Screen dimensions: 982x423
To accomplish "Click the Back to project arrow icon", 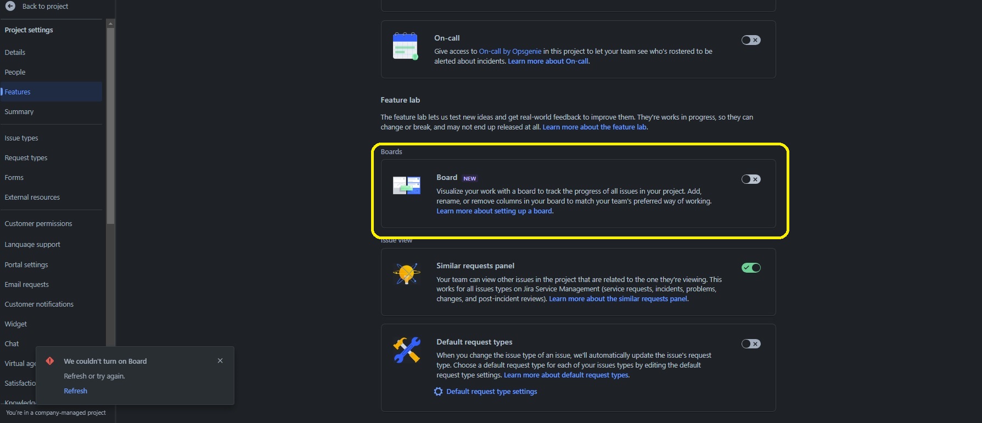I will coord(10,6).
